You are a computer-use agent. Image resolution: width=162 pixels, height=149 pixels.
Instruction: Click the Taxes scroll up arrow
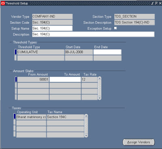[86, 116]
